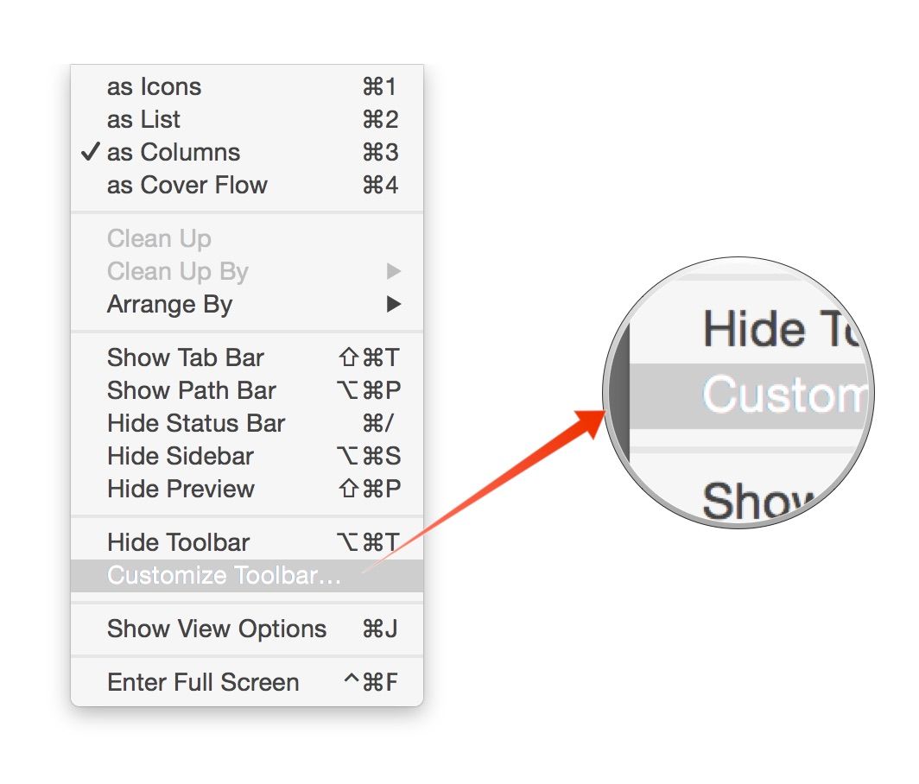Click the Arrange By disclosure triangle
Screen dimensions: 919x784
pyautogui.click(x=395, y=304)
